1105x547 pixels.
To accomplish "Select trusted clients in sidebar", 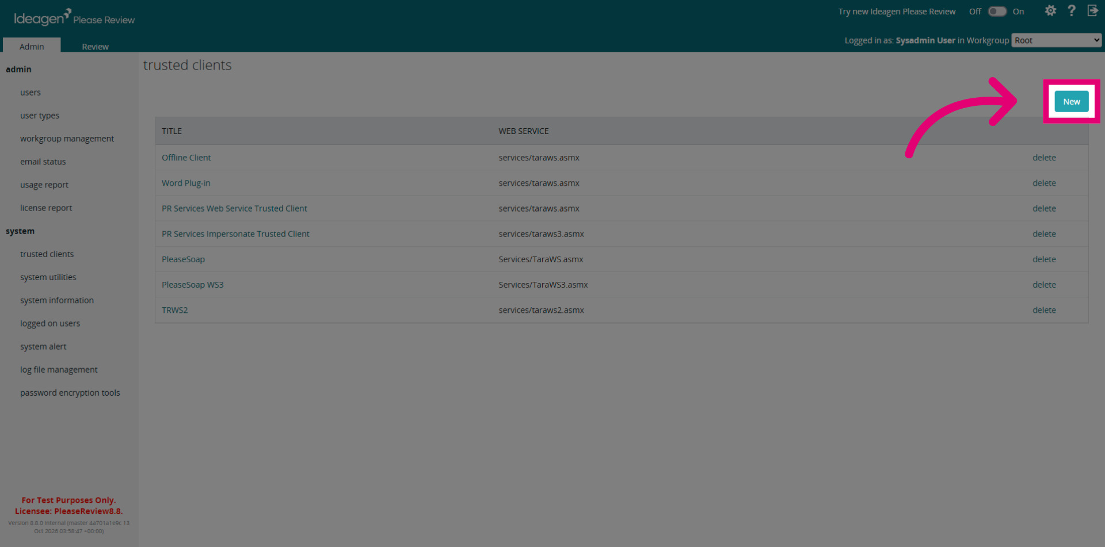I will pos(47,254).
